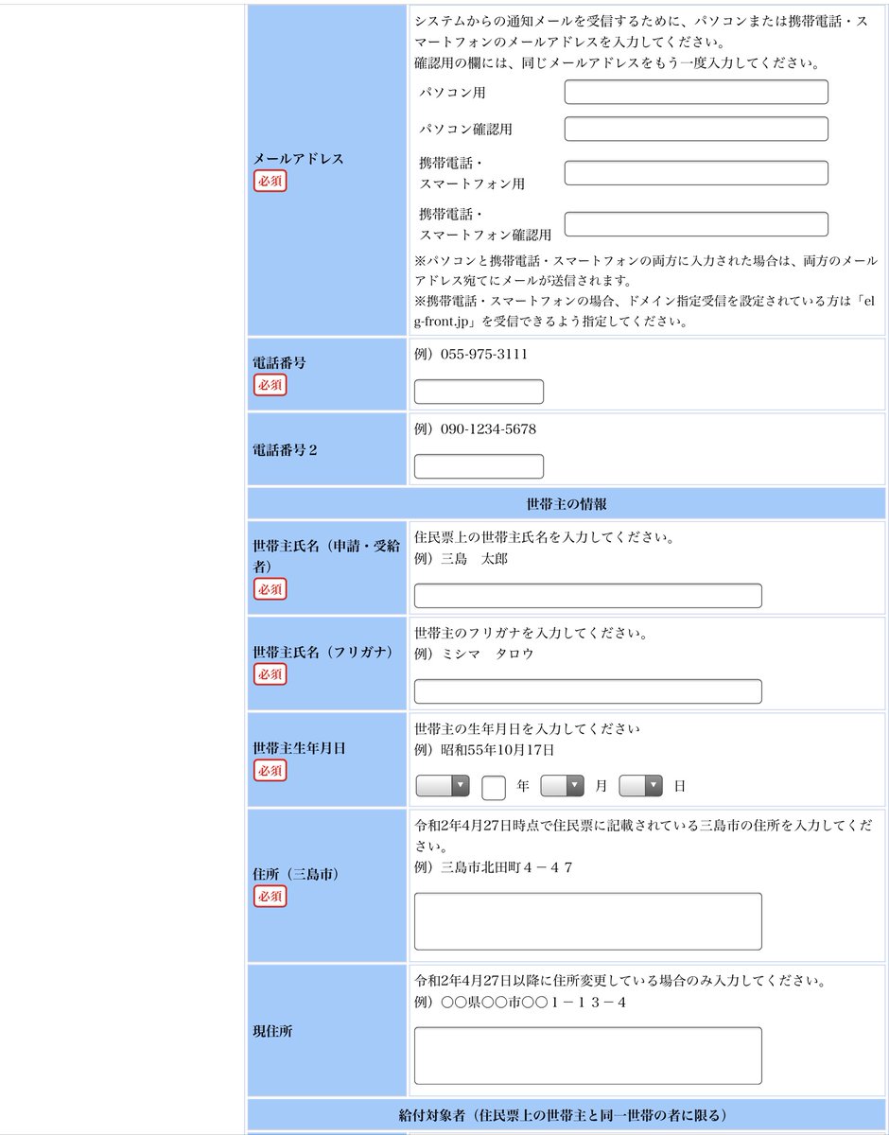This screenshot has width=889, height=1135.
Task: Select the 携帯電話・スマートフォン用 email field
Action: 695,172
